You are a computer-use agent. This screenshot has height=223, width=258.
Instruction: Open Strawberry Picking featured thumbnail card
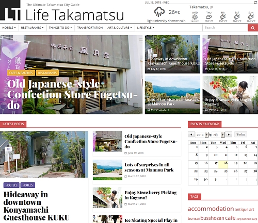point(230,95)
